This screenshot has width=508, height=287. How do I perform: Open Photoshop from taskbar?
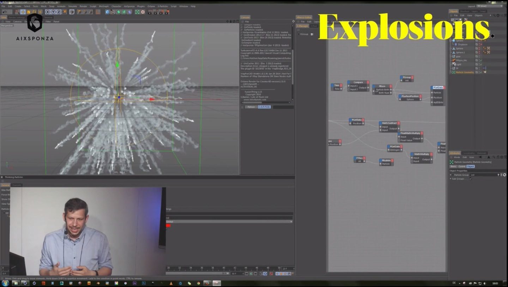click(x=144, y=283)
